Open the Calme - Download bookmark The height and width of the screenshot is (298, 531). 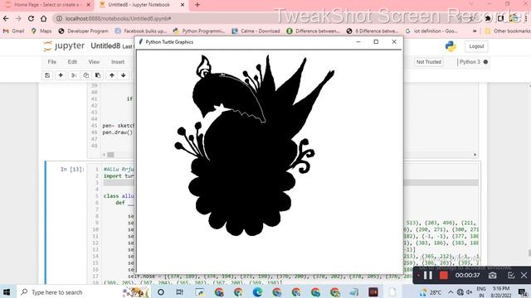click(x=256, y=31)
